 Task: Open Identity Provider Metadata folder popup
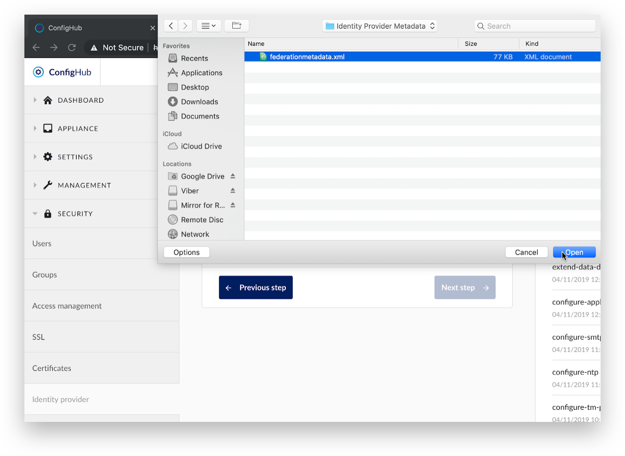(x=380, y=26)
